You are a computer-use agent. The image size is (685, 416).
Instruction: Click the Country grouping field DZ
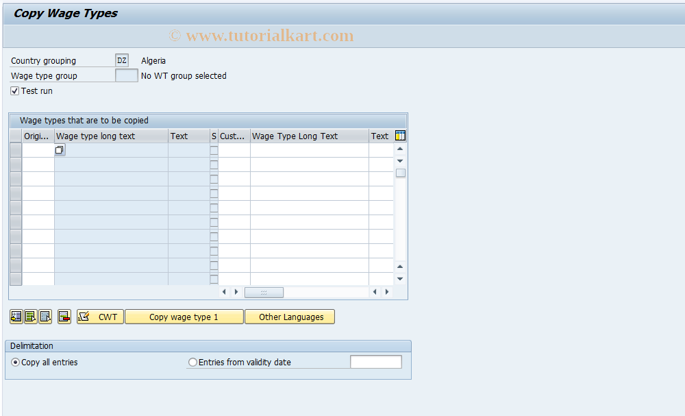point(122,60)
